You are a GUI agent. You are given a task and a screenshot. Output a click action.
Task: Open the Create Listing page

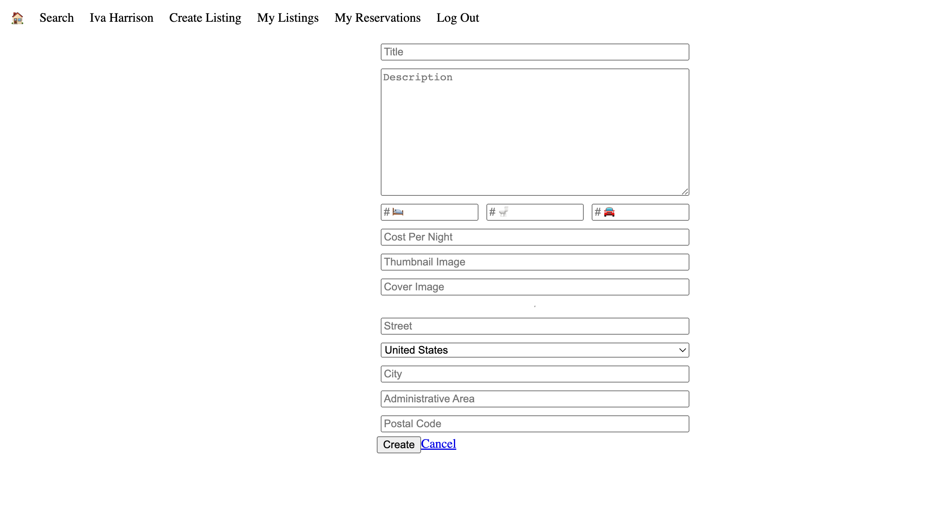pos(205,17)
